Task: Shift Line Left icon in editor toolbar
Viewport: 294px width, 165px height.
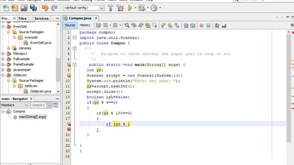Action: 186,25
